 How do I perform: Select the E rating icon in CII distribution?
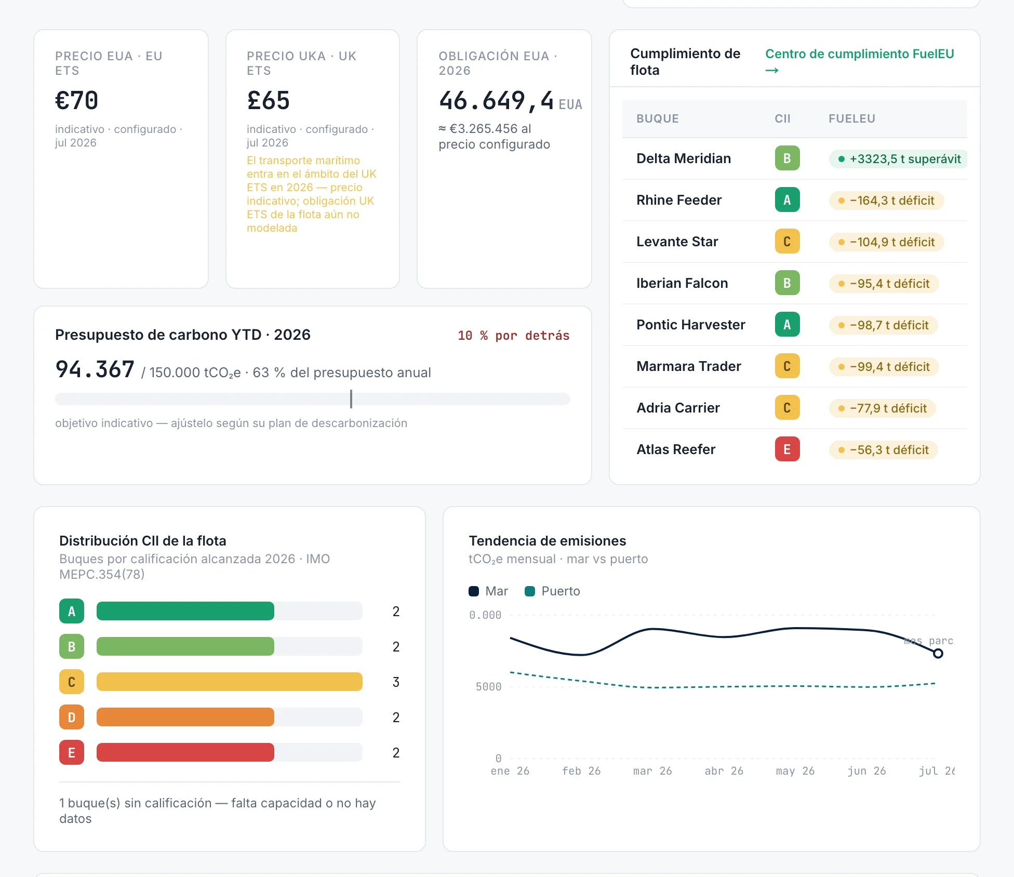72,753
